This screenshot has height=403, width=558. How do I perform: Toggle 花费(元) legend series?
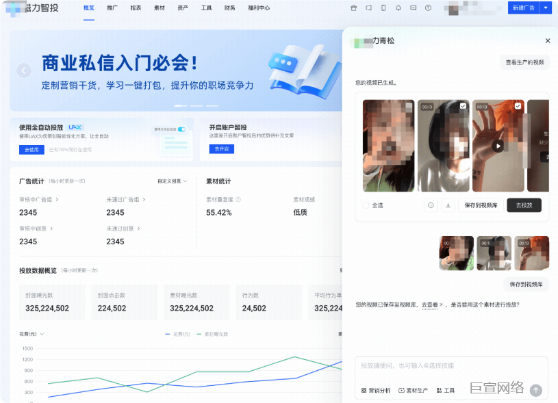178,334
